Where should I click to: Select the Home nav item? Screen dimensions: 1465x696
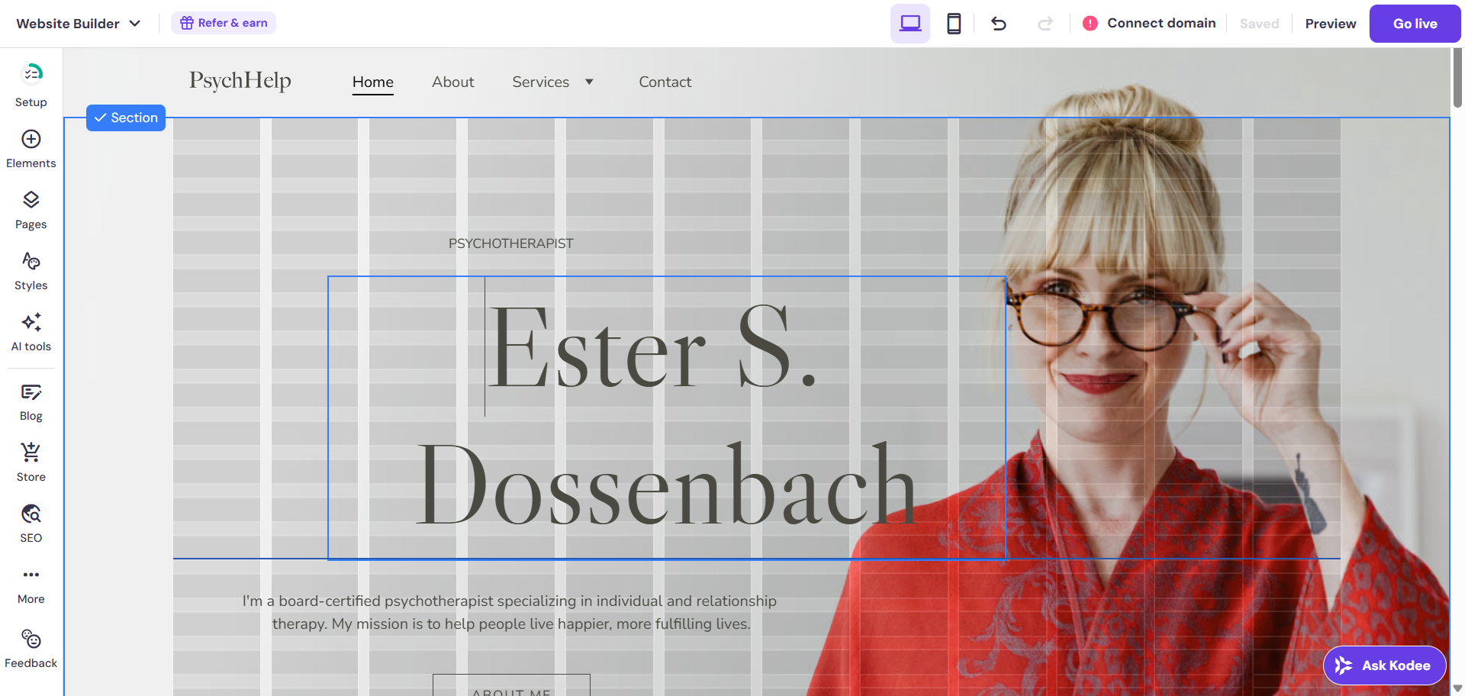pyautogui.click(x=373, y=82)
